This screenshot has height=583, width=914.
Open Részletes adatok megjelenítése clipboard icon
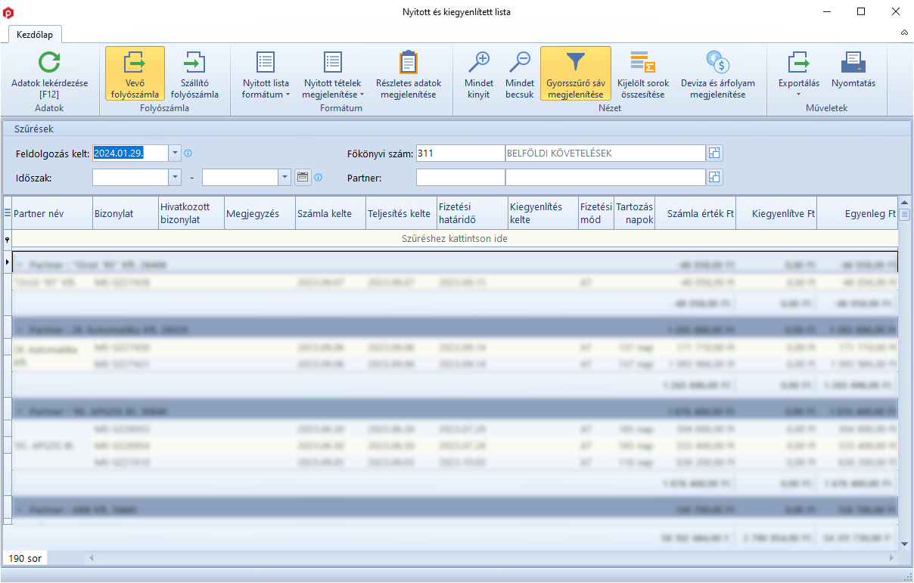(x=409, y=63)
